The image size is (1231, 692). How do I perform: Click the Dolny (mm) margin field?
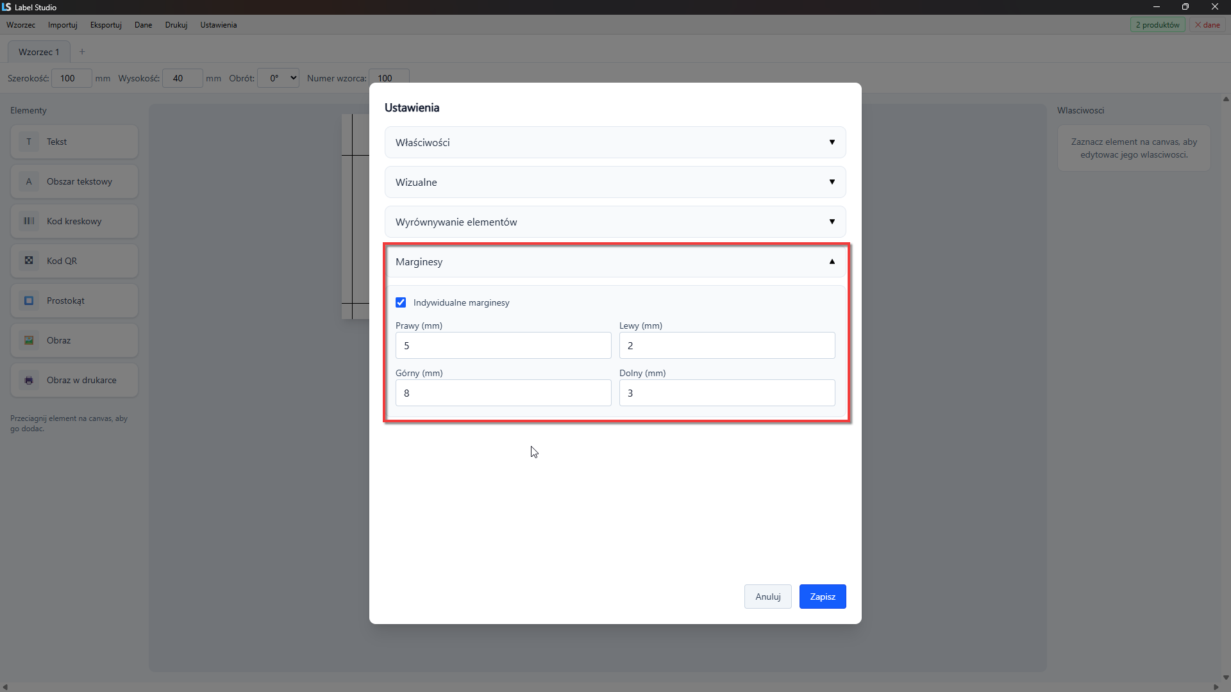pyautogui.click(x=727, y=393)
